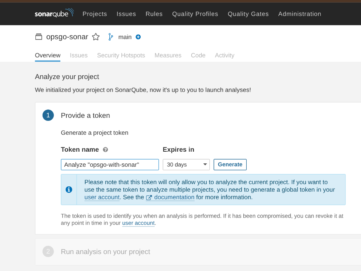Favorite the project with the star icon

pyautogui.click(x=96, y=37)
